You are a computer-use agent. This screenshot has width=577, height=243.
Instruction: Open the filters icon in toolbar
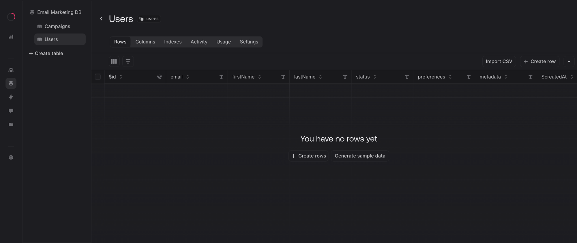128,61
